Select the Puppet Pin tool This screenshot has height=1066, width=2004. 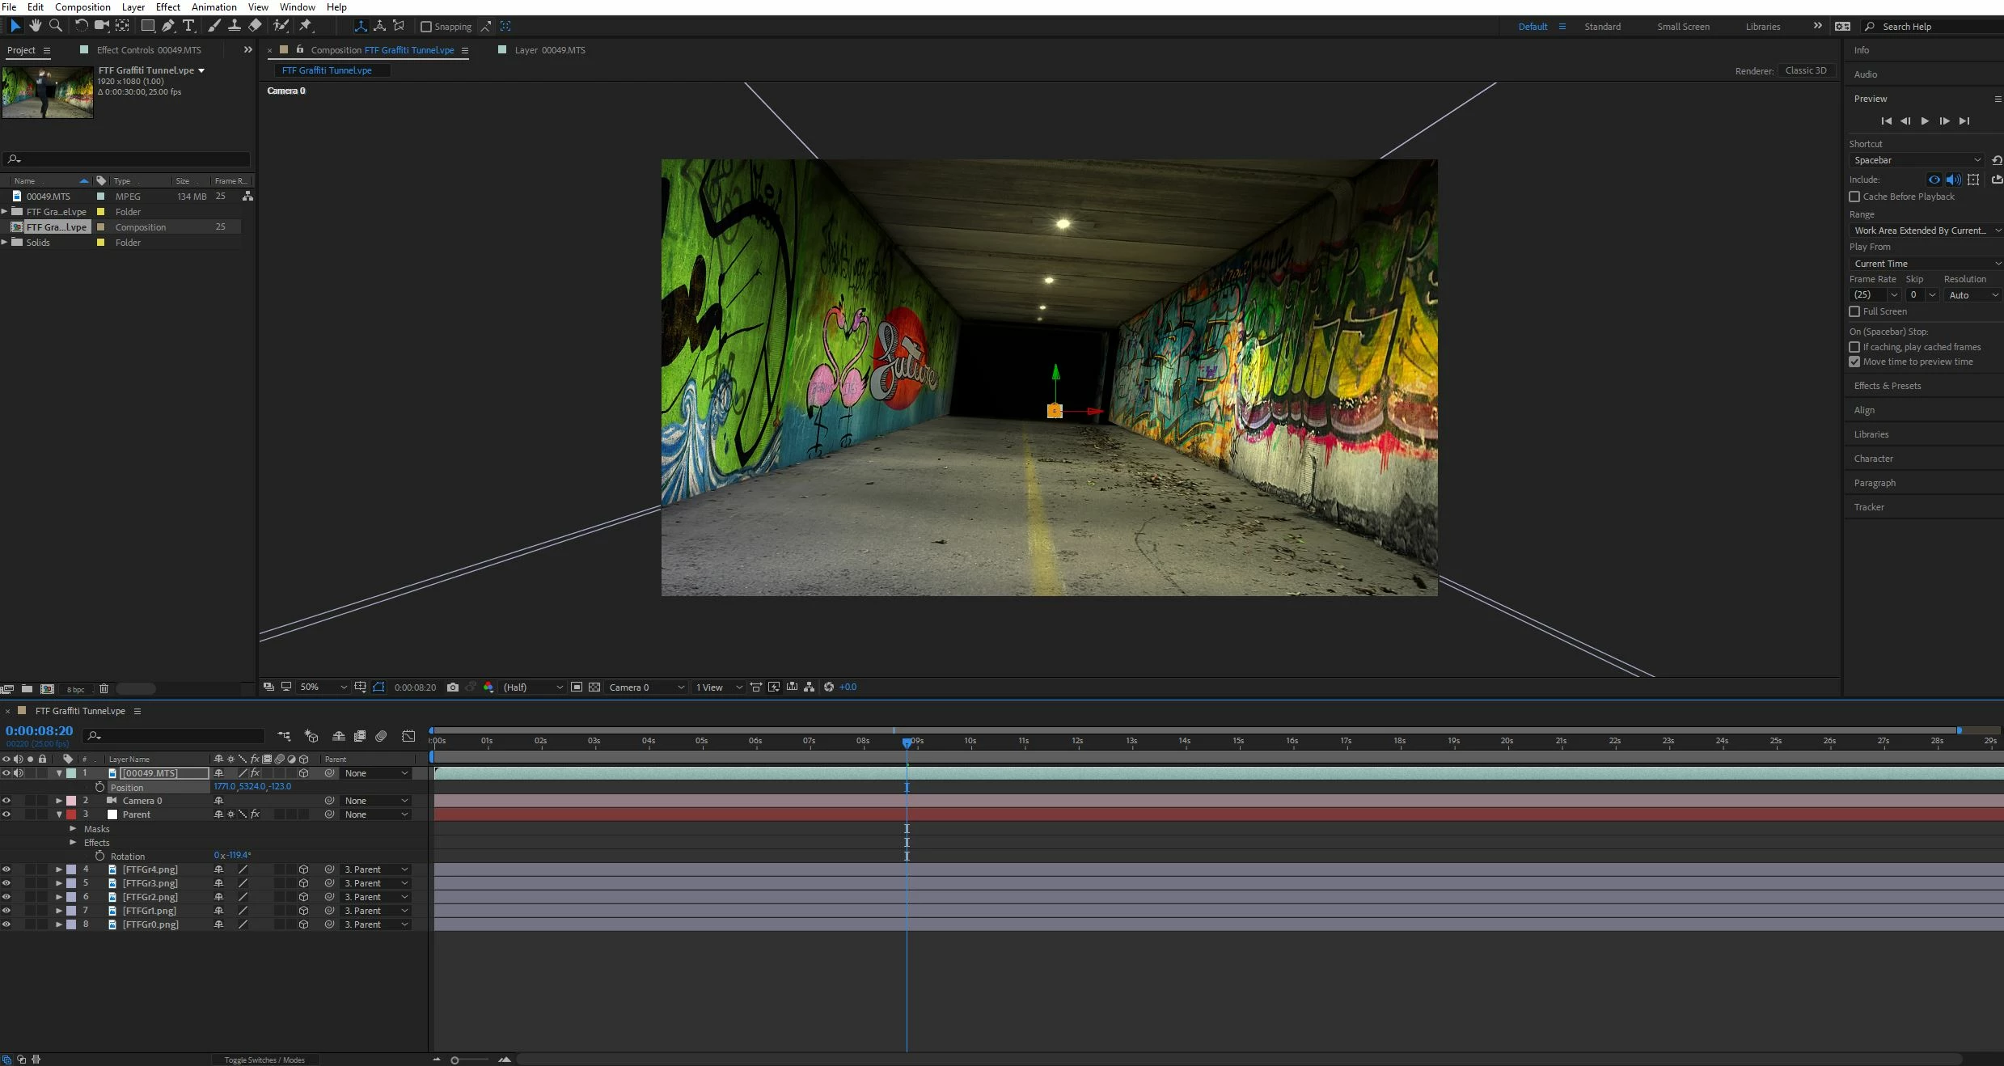[x=306, y=26]
